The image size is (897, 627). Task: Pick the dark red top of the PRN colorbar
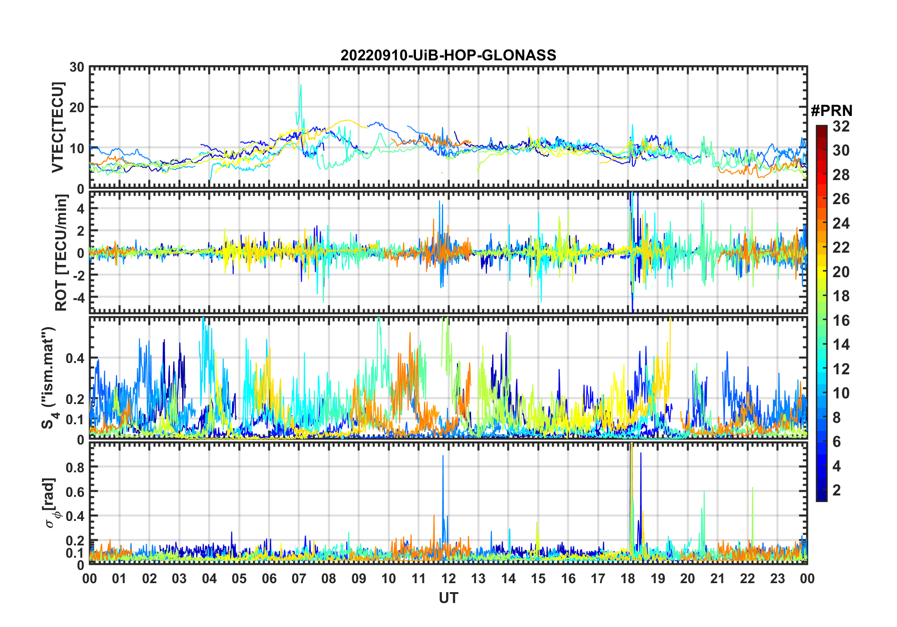[821, 129]
